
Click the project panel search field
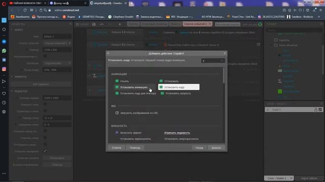tap(294, 30)
